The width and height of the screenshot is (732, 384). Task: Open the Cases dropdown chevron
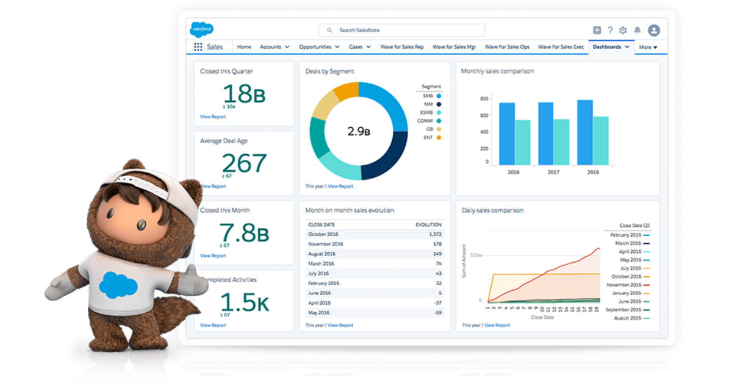click(x=368, y=46)
